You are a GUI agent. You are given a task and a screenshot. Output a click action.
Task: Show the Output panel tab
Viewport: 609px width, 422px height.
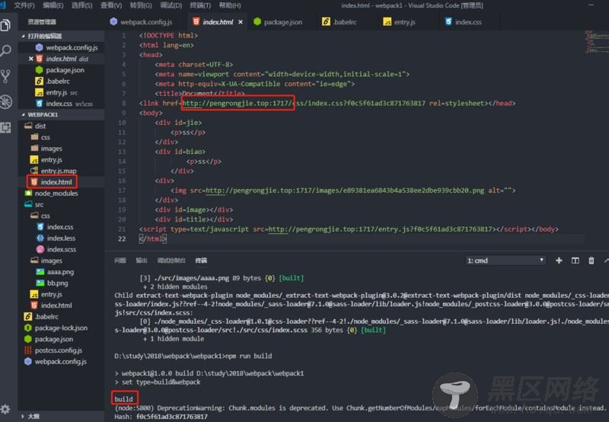pos(142,261)
